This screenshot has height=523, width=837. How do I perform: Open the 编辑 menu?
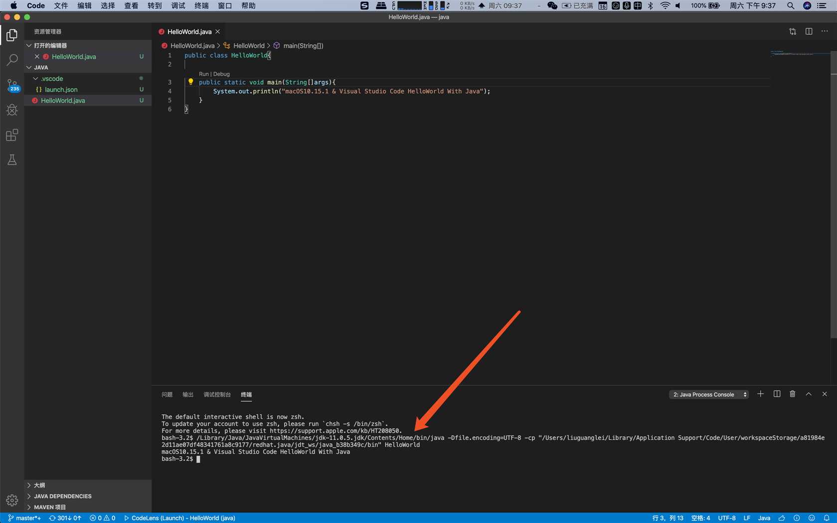(84, 5)
